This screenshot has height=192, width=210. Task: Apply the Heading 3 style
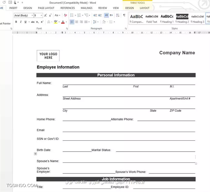click(x=197, y=19)
